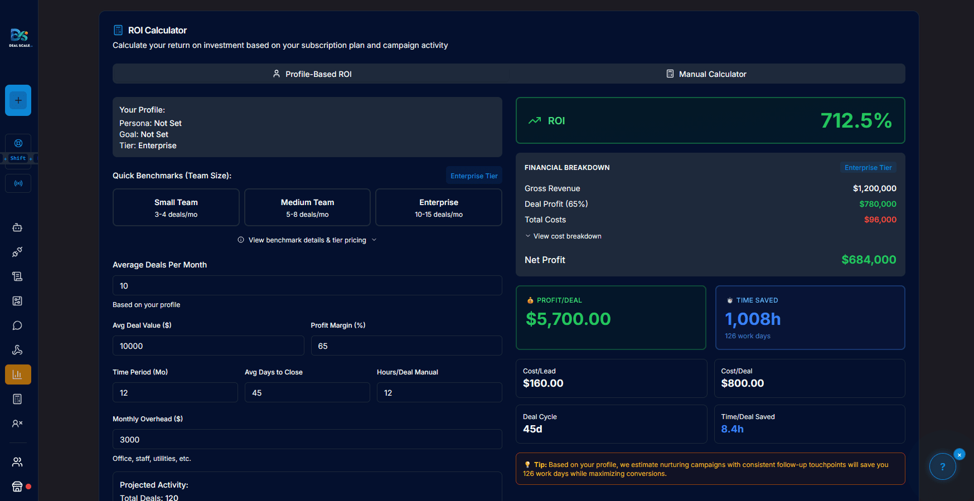The image size is (974, 501).
Task: Select the bar chart analytics sidebar icon
Action: 17,374
